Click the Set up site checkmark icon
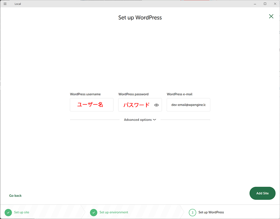 click(x=8, y=213)
